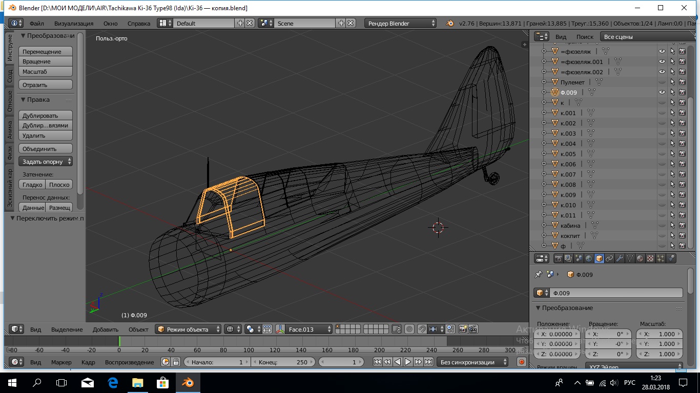This screenshot has height=393, width=700.
Task: Click the Конец end frame field
Action: [x=283, y=362]
